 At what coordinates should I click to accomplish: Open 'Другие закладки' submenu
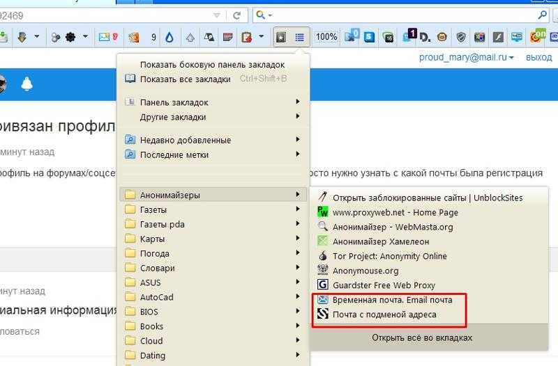[213, 117]
